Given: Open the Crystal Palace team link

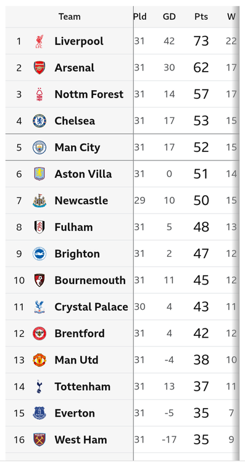Looking at the screenshot, I should pyautogui.click(x=91, y=307).
